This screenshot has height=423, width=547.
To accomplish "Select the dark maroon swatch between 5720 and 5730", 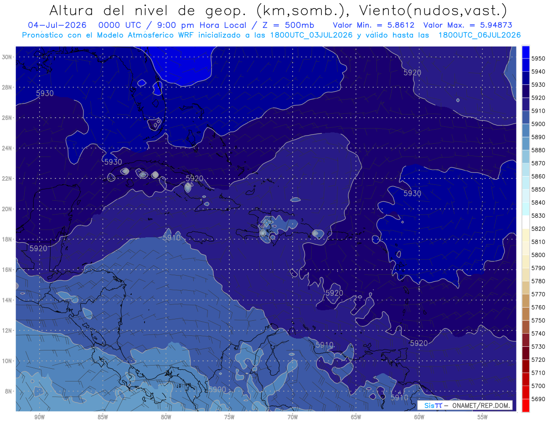I will [526, 353].
